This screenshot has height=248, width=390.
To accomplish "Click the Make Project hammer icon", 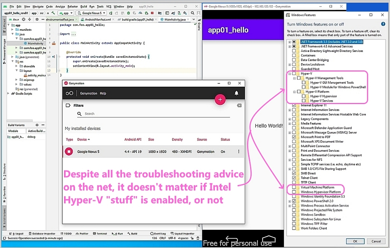I will [x=53, y=13].
